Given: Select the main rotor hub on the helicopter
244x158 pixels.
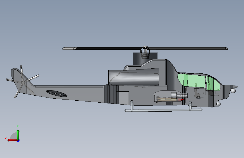Looking at the screenshot, I should (x=145, y=48).
